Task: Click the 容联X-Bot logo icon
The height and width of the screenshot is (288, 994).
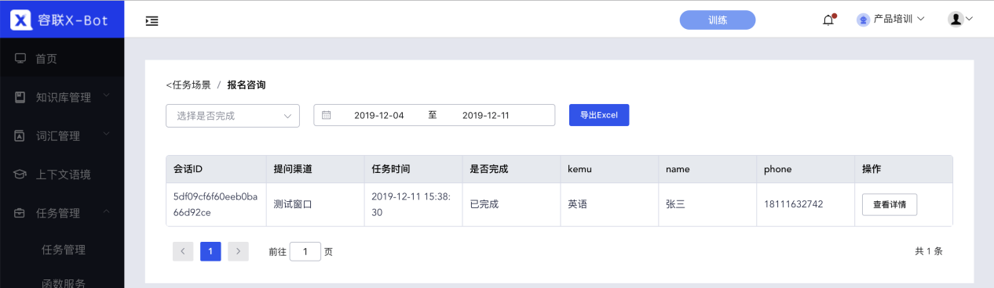Action: [x=20, y=20]
